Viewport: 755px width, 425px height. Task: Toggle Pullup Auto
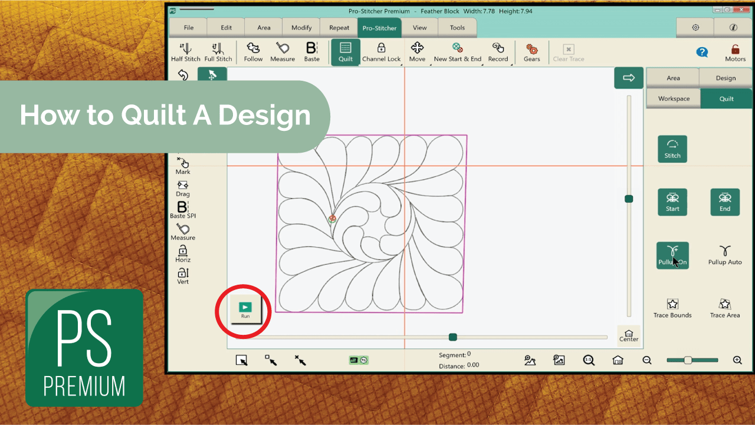click(725, 255)
